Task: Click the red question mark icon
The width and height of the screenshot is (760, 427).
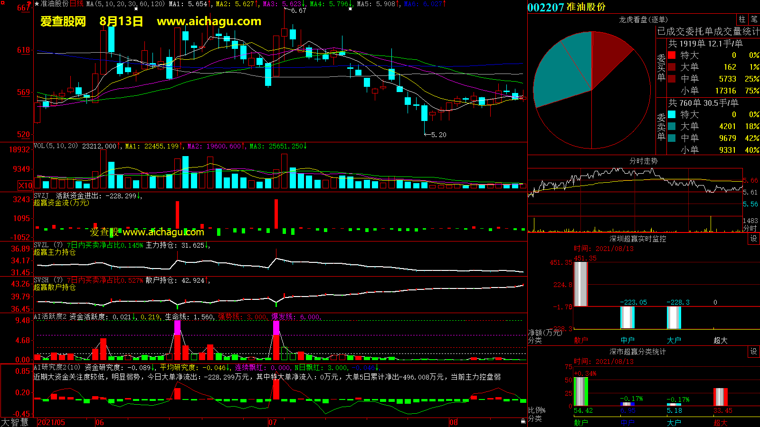Action: click(x=29, y=4)
